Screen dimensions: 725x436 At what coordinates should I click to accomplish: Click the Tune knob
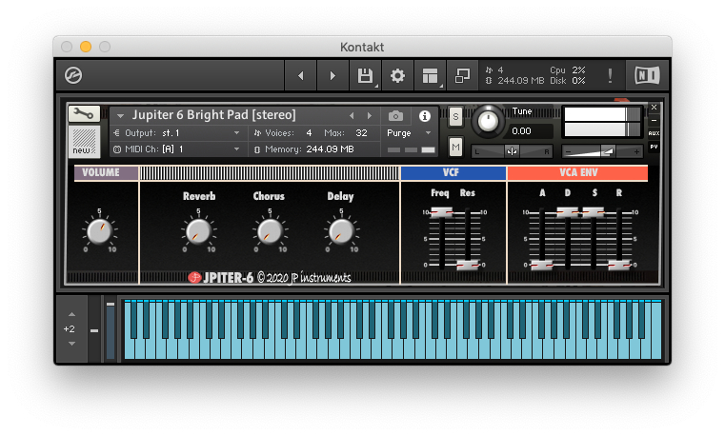pos(488,122)
